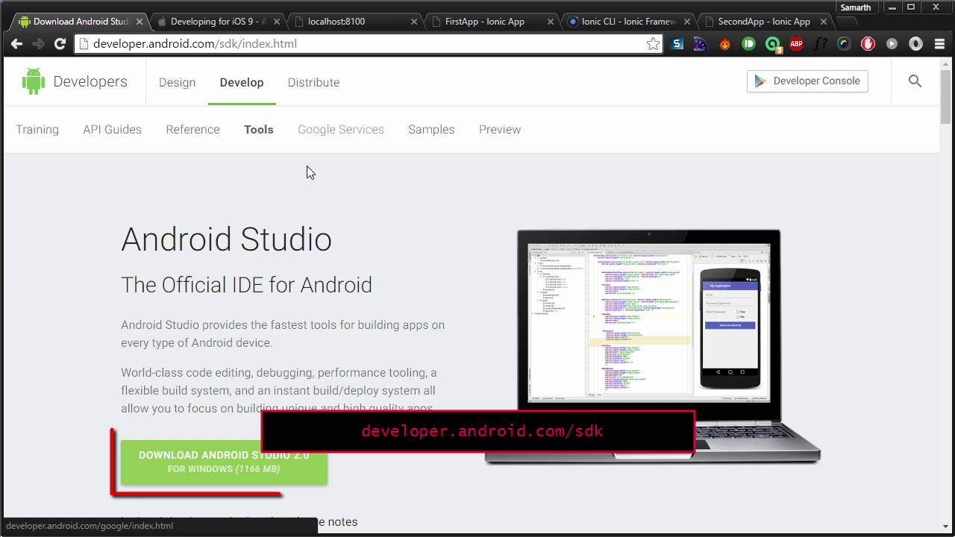Close the localhost:8100 tab
This screenshot has width=955, height=537.
click(x=414, y=22)
